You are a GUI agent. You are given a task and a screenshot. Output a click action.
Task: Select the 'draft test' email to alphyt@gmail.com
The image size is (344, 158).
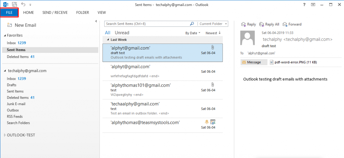pos(163,53)
